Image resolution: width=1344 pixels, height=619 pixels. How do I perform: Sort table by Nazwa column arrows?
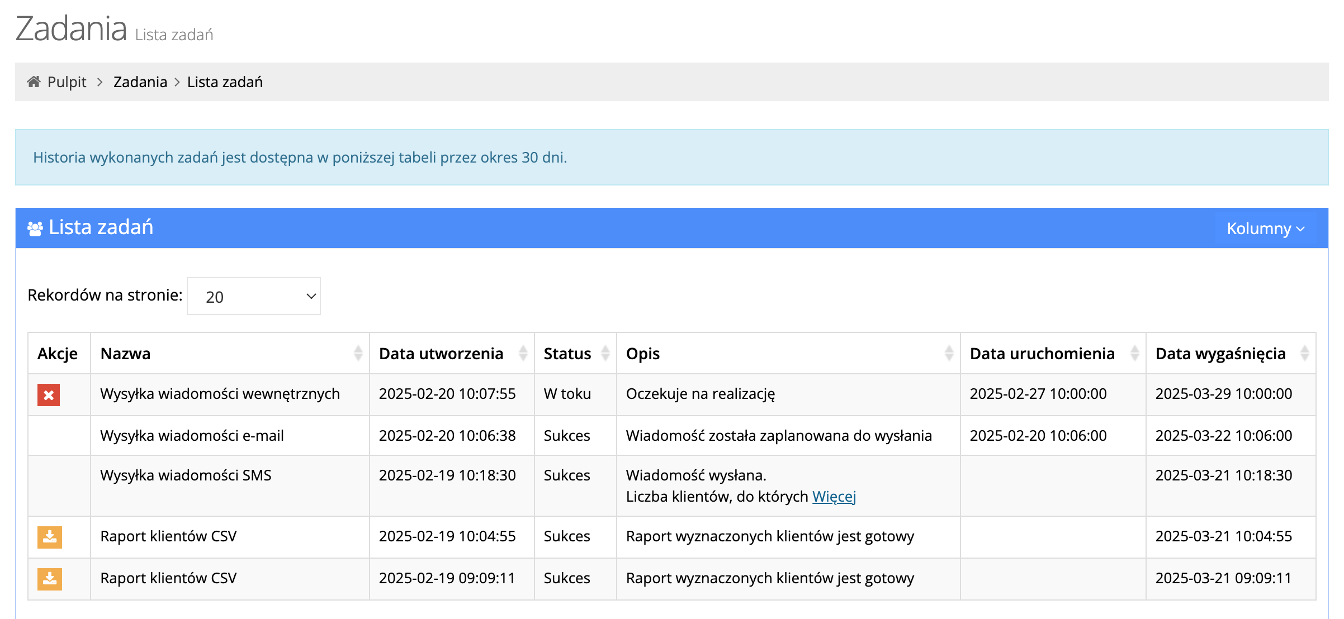[x=358, y=353]
